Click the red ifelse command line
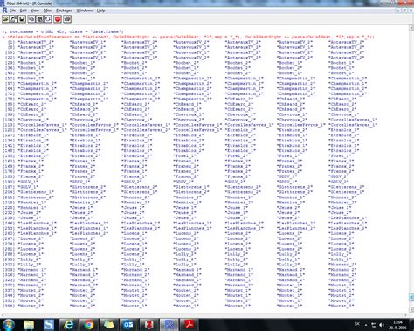This screenshot has width=414, height=331. (x=188, y=37)
